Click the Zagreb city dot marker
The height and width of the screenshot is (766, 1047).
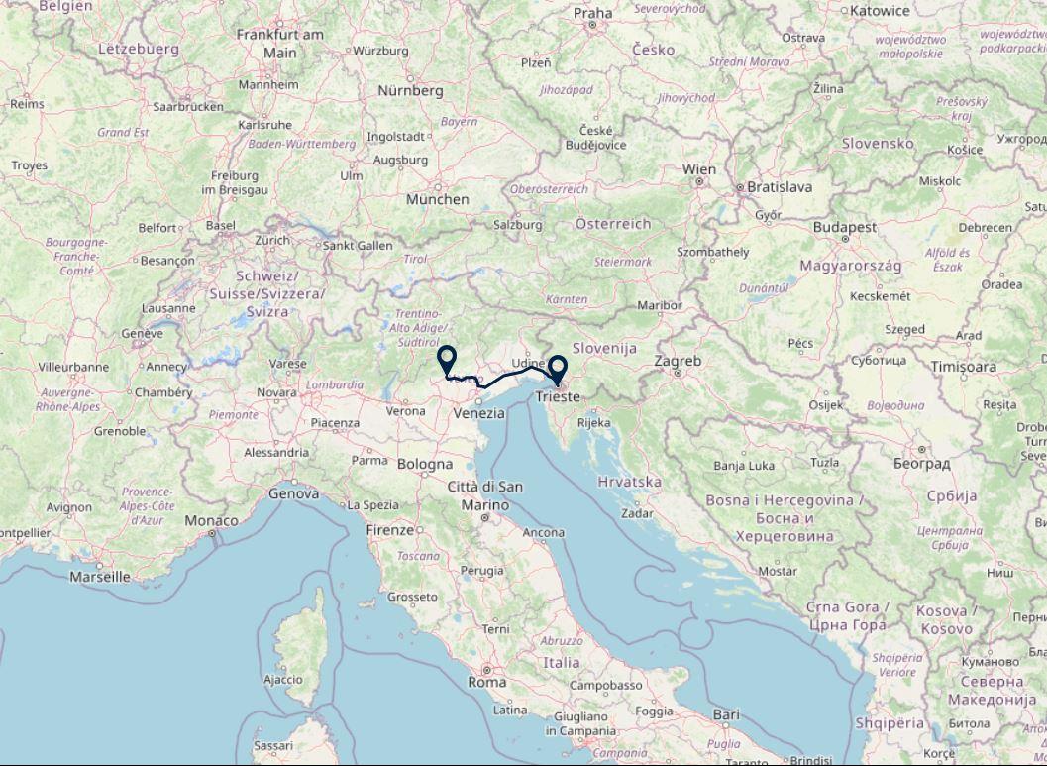coord(678,373)
